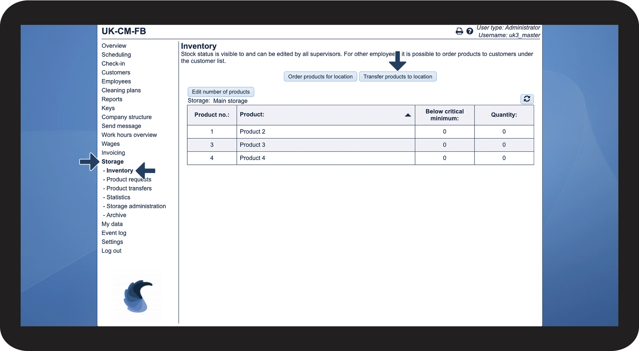
Task: Collapse the Storage menu section
Action: (112, 162)
